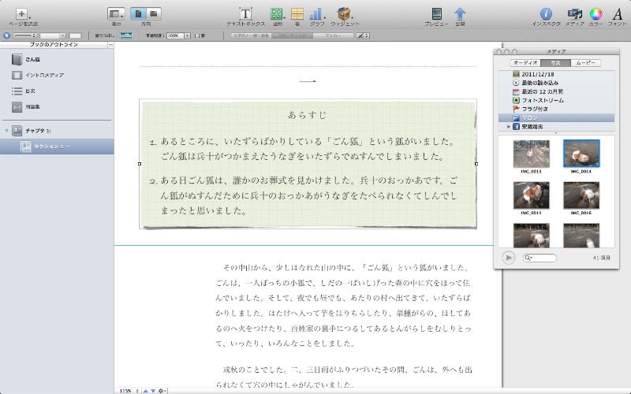Expand the Facebook album in media list
The width and height of the screenshot is (631, 394).
[x=509, y=126]
